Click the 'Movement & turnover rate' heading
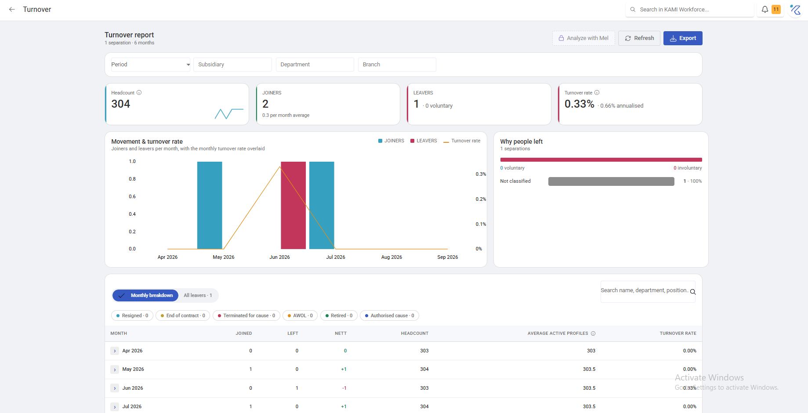 pyautogui.click(x=147, y=141)
